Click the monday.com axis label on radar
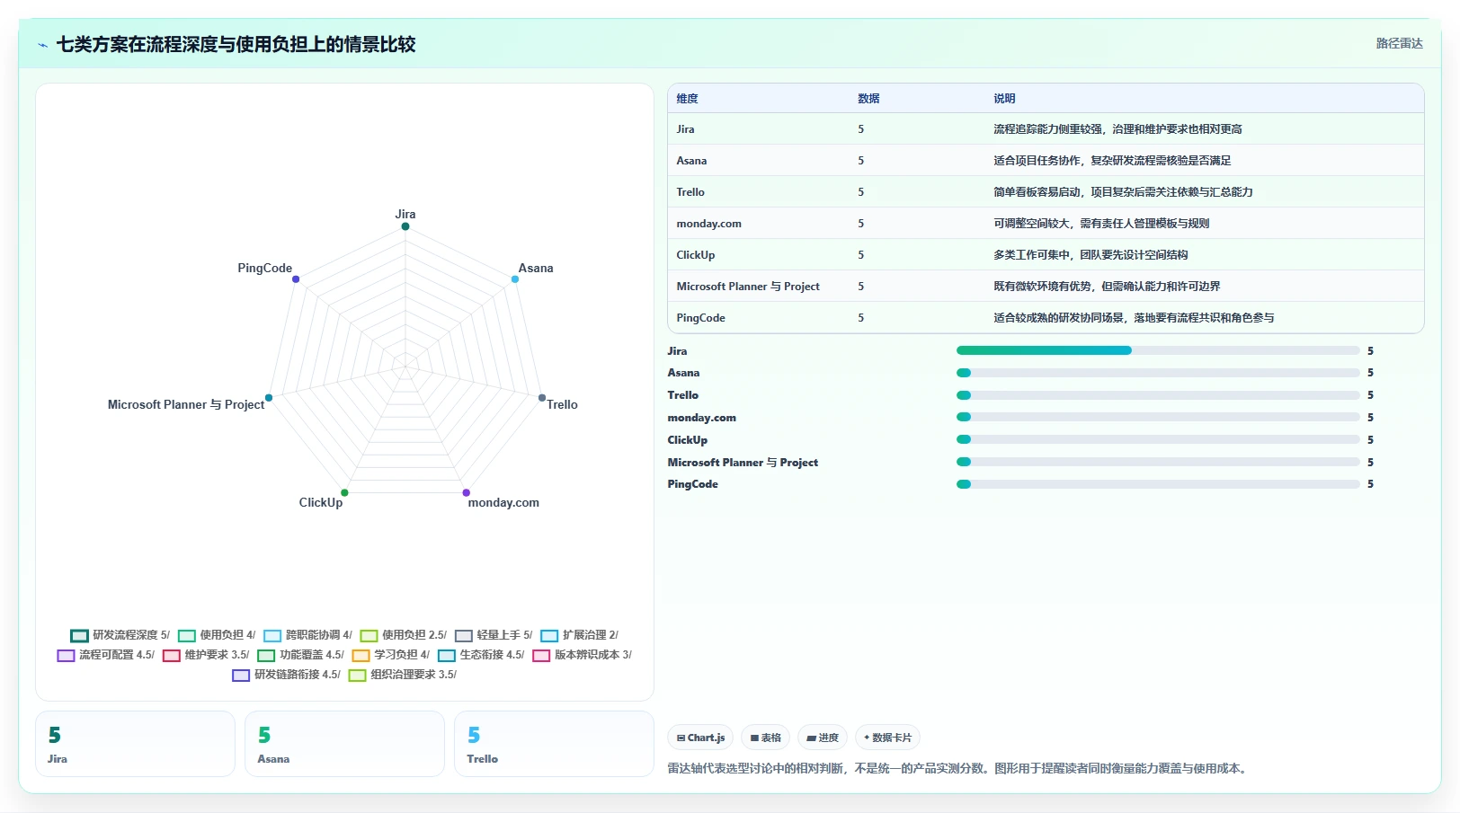 [x=503, y=503]
